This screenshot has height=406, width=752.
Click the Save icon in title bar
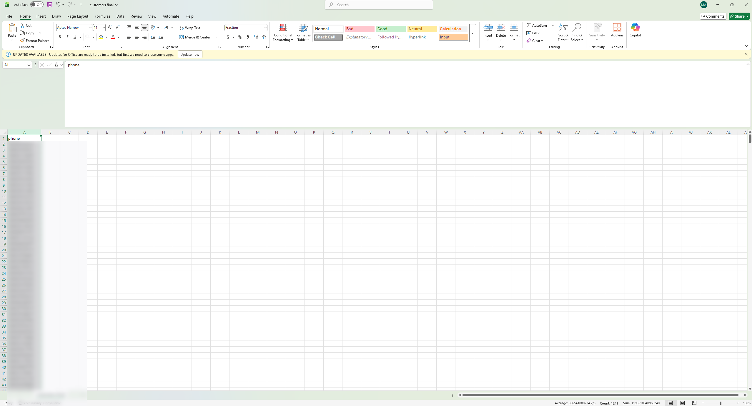click(50, 5)
